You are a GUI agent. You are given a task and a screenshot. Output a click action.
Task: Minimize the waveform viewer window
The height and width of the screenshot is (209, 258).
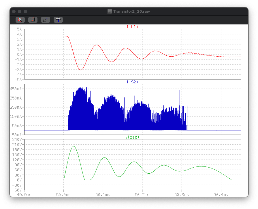(x=20, y=11)
